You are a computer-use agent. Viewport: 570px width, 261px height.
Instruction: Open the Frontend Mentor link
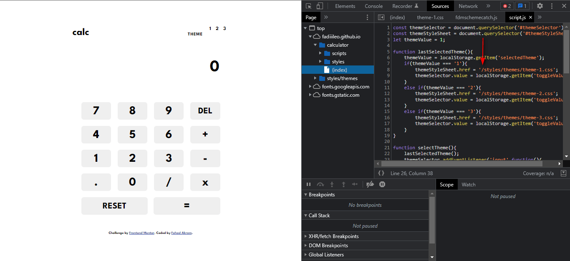pyautogui.click(x=141, y=233)
